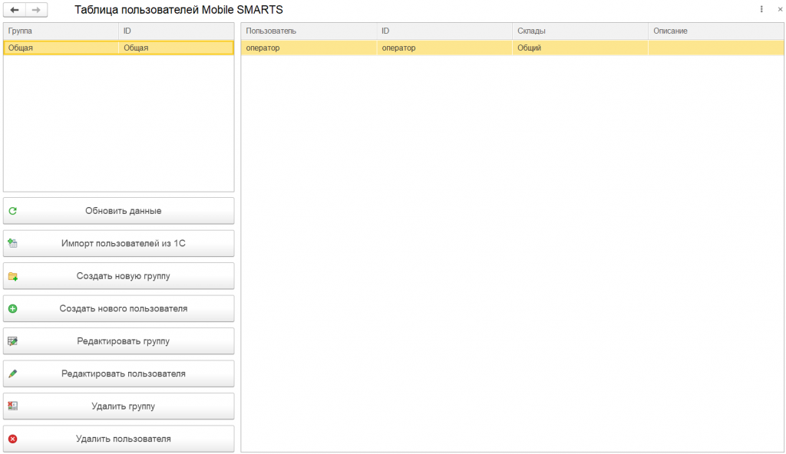This screenshot has height=454, width=786.
Task: Click the edit group table icon
Action: coord(13,341)
